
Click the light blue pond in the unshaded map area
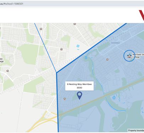point(78,46)
